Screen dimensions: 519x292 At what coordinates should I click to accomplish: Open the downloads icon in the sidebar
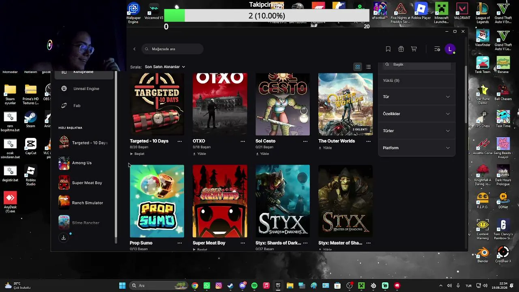point(64,238)
